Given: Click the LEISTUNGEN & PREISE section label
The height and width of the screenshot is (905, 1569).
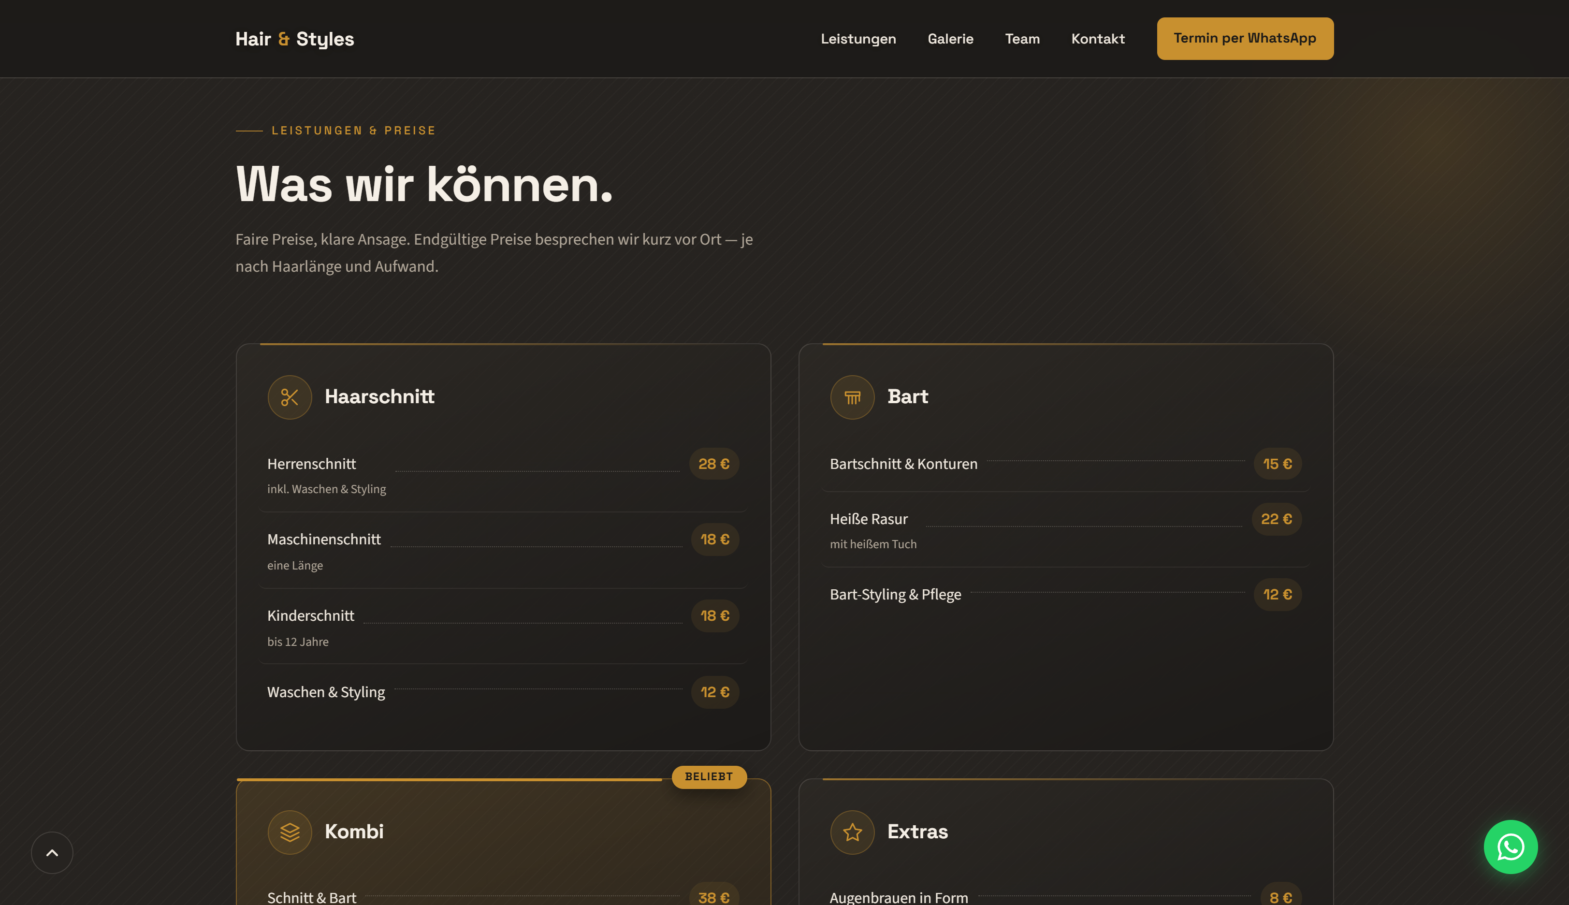Looking at the screenshot, I should point(353,131).
